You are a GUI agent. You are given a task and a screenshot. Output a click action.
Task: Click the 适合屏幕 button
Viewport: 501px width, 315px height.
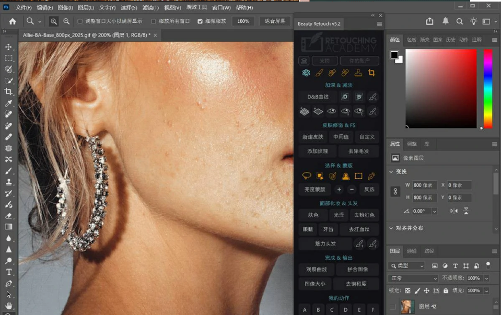[275, 21]
